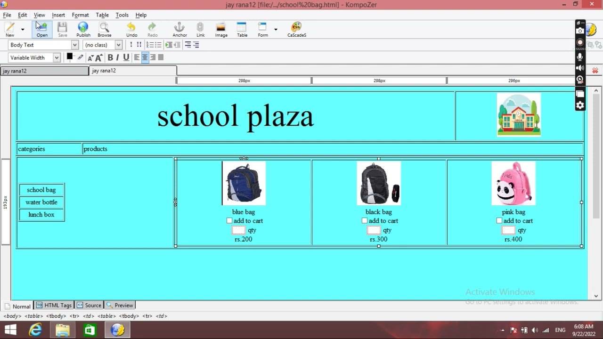Click the Link chain icon

200,29
